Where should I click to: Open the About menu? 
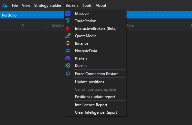pos(101,6)
